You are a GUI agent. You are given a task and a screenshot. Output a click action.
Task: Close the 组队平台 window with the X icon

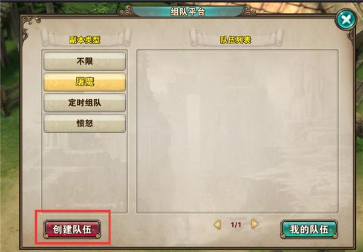click(x=346, y=19)
